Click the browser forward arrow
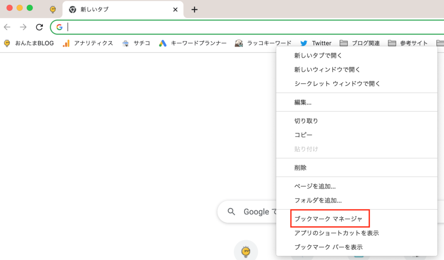The image size is (444, 260). 23,27
